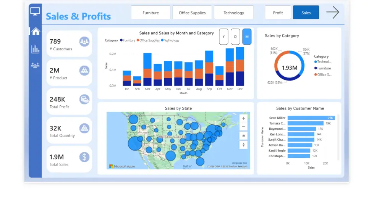
Task: Click the boxes icon on Total Quantity card
Action: (84, 128)
